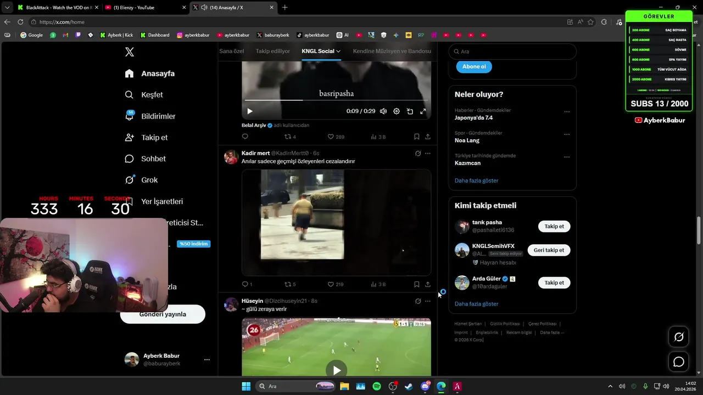View analytics of the Belal Arşiv post
Image resolution: width=703 pixels, height=395 pixels.
378,137
